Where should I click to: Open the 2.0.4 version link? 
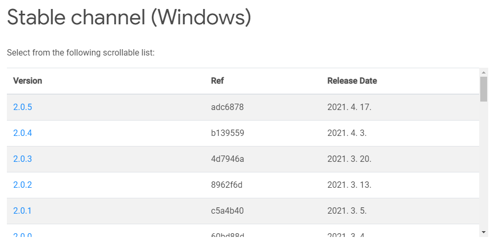tap(22, 133)
